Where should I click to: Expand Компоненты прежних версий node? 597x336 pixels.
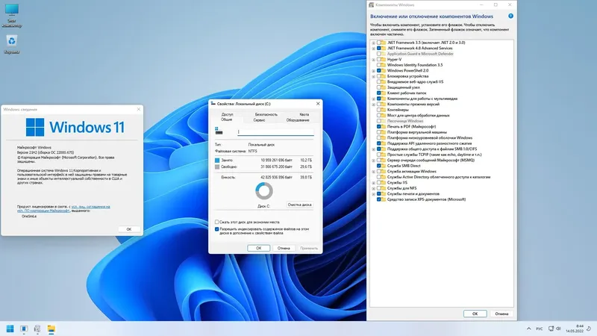point(374,105)
